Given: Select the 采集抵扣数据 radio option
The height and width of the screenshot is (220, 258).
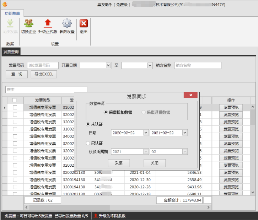Looking at the screenshot, I should (106, 112).
